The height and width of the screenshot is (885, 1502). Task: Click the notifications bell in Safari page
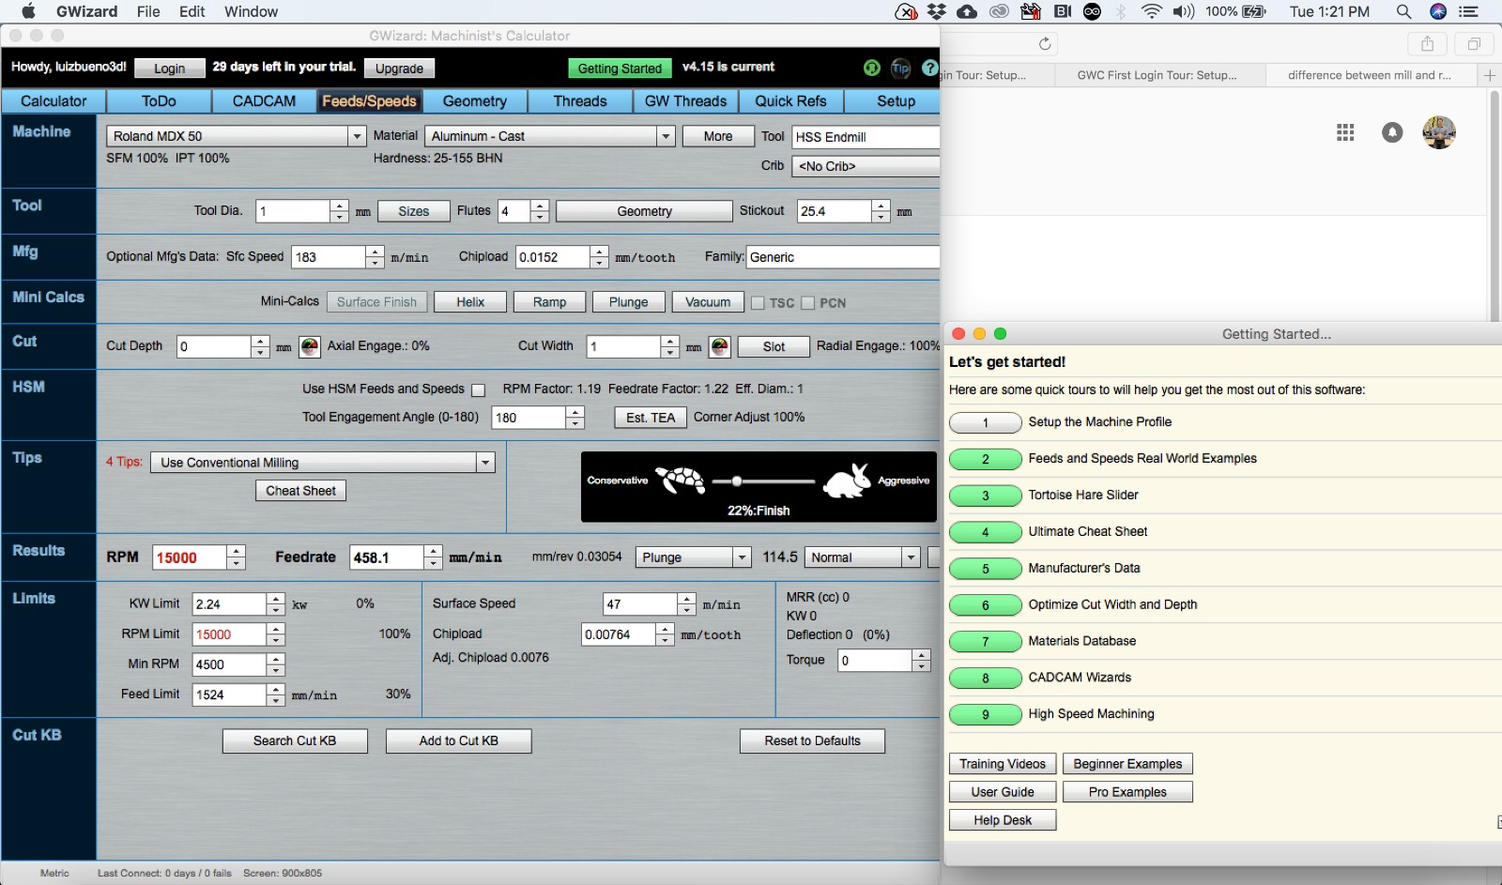pos(1392,132)
